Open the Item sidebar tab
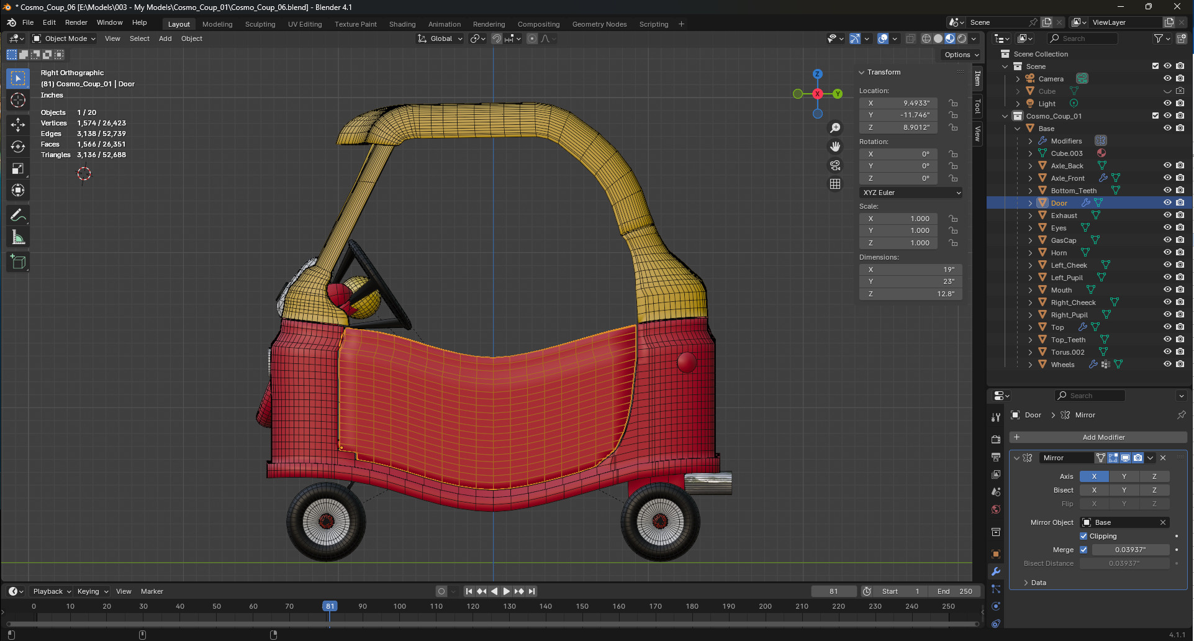The width and height of the screenshot is (1194, 641). tap(977, 79)
